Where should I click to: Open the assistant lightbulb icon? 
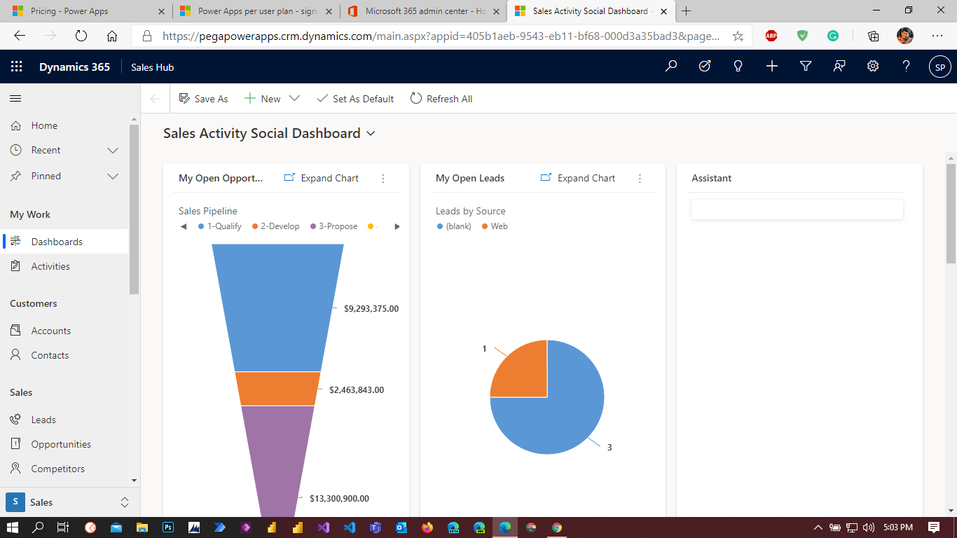click(738, 66)
